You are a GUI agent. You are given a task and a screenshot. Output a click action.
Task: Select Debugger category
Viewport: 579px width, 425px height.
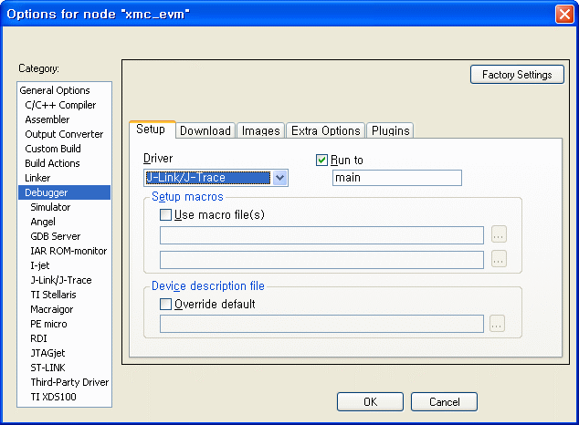(x=64, y=192)
